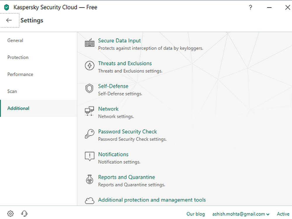The image size is (292, 219).
Task: Click the Threats and Exclusions lightning icon
Action: tap(89, 66)
